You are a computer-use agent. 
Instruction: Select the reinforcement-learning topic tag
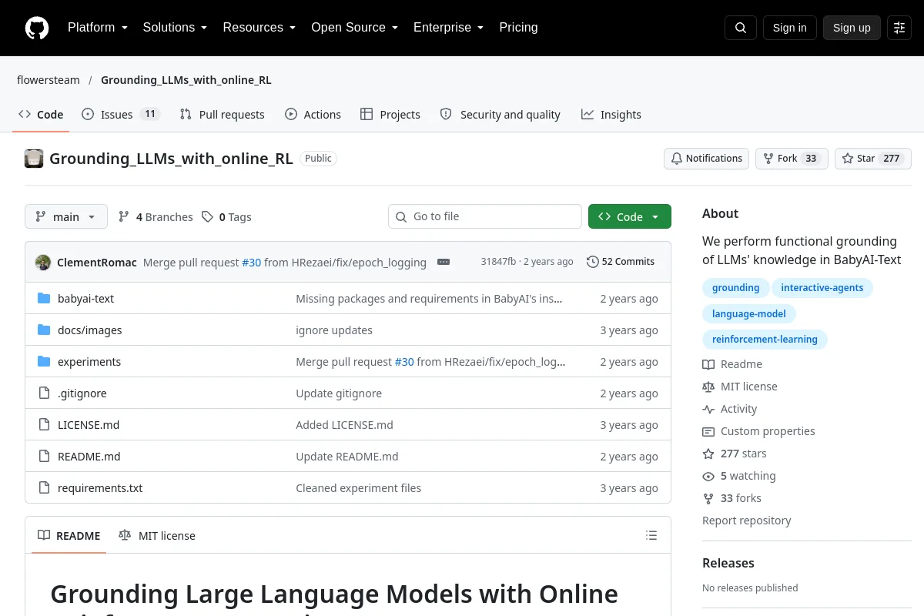765,339
